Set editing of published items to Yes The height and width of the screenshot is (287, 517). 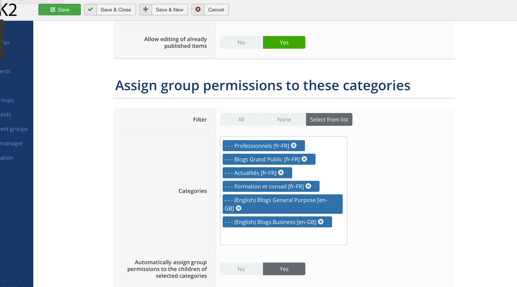pos(284,42)
